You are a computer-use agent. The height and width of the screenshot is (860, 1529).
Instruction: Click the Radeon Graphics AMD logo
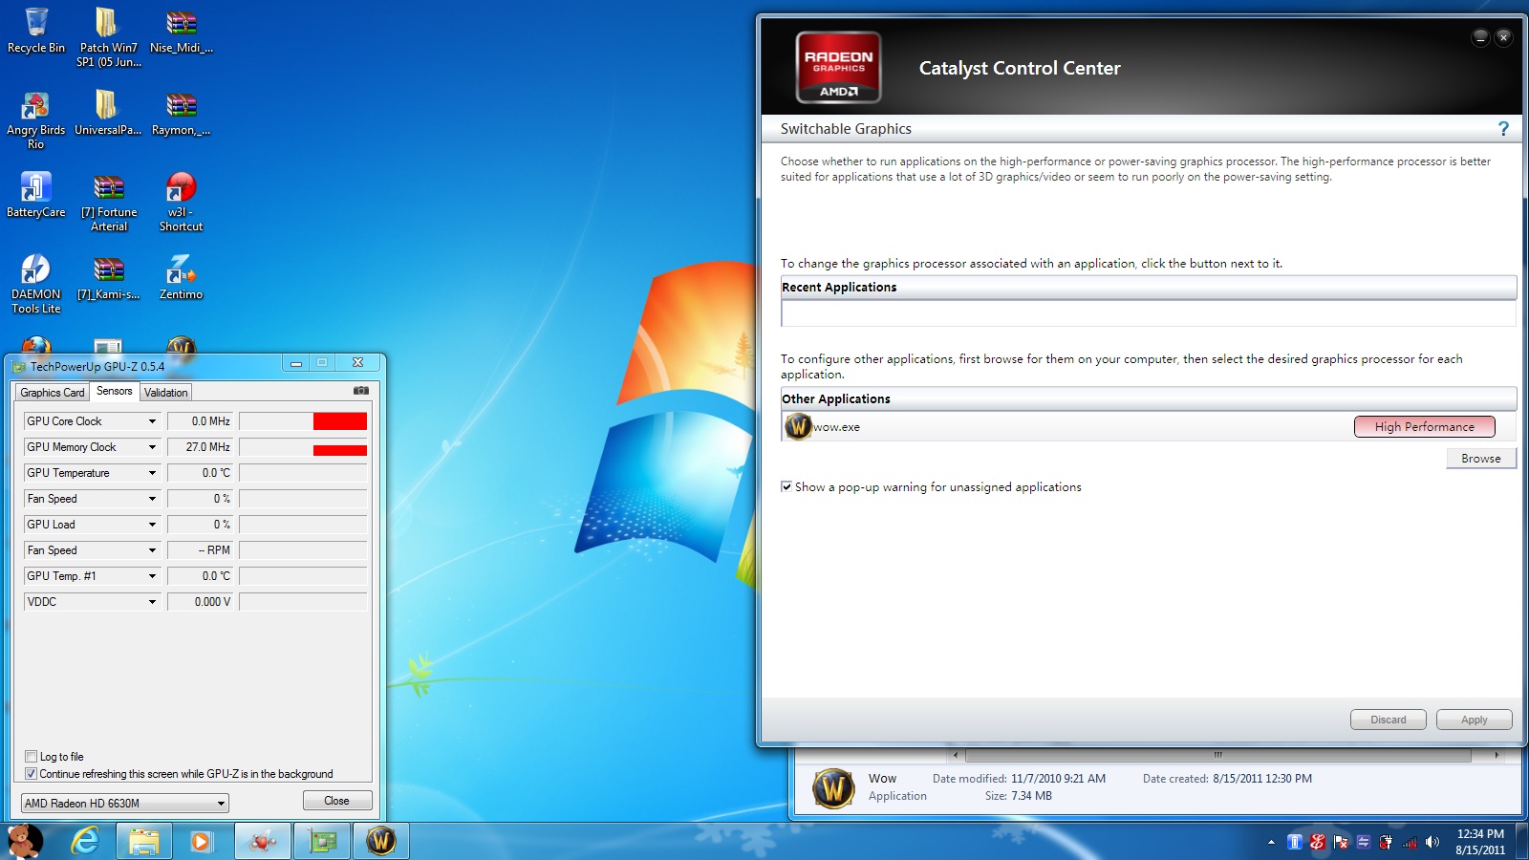[x=838, y=67]
